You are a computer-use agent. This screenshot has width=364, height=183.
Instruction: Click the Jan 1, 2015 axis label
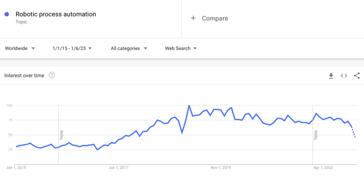coord(16,168)
